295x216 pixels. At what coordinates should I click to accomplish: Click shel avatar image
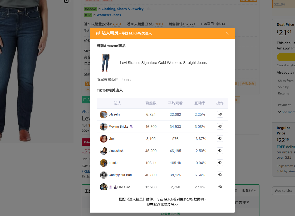tap(104, 139)
